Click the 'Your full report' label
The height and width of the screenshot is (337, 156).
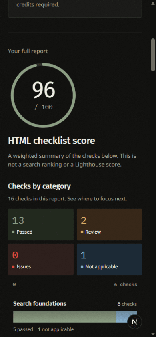tap(28, 51)
